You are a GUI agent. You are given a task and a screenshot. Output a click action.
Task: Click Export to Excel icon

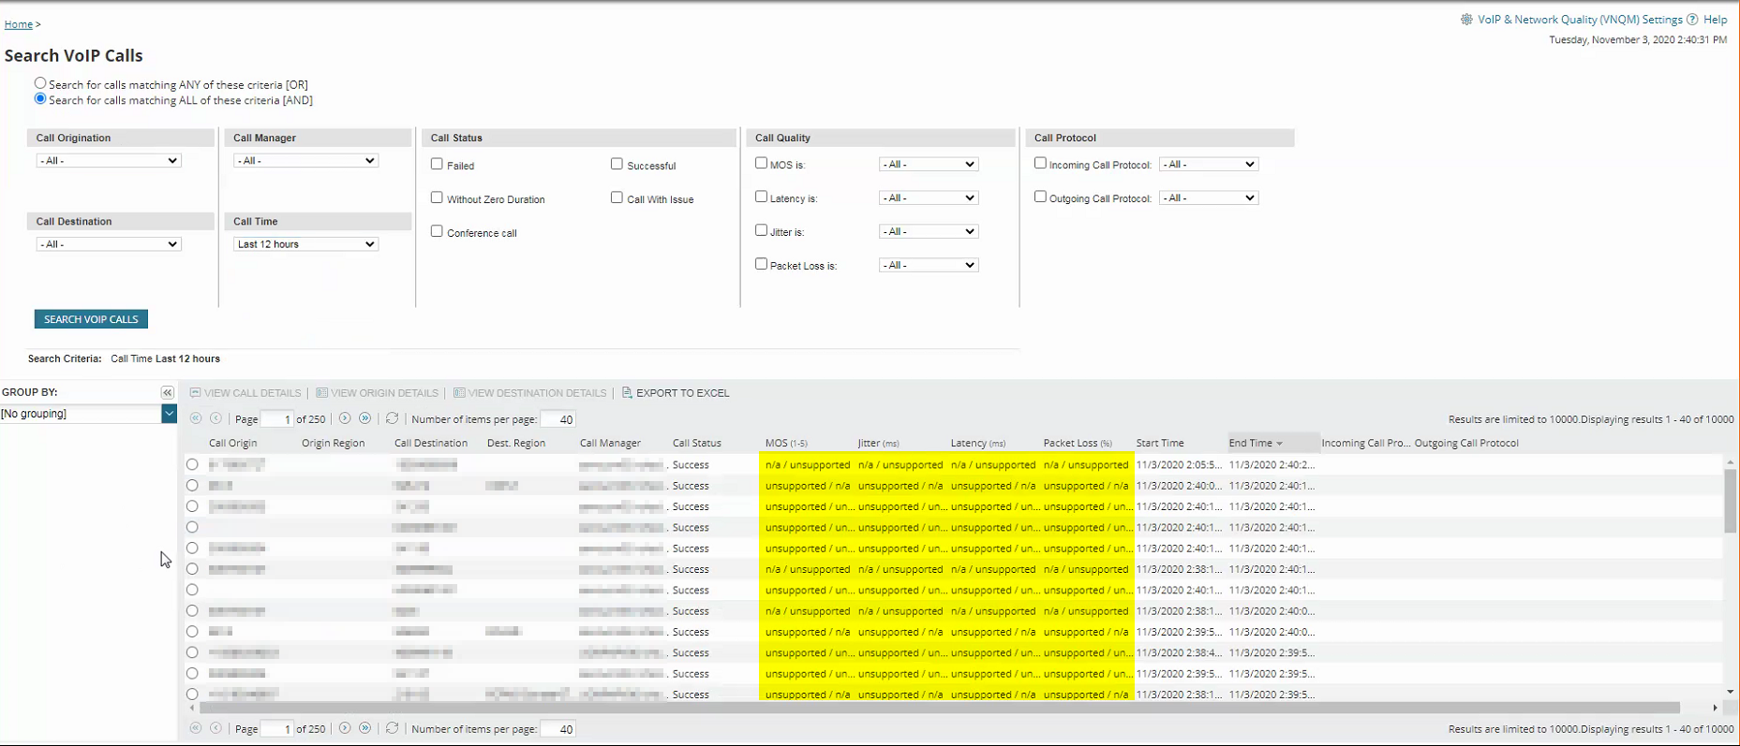tap(627, 393)
